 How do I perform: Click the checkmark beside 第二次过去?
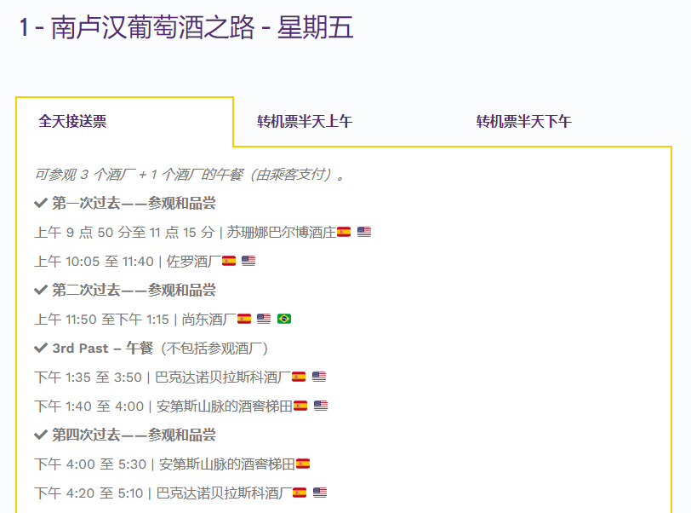[x=41, y=290]
